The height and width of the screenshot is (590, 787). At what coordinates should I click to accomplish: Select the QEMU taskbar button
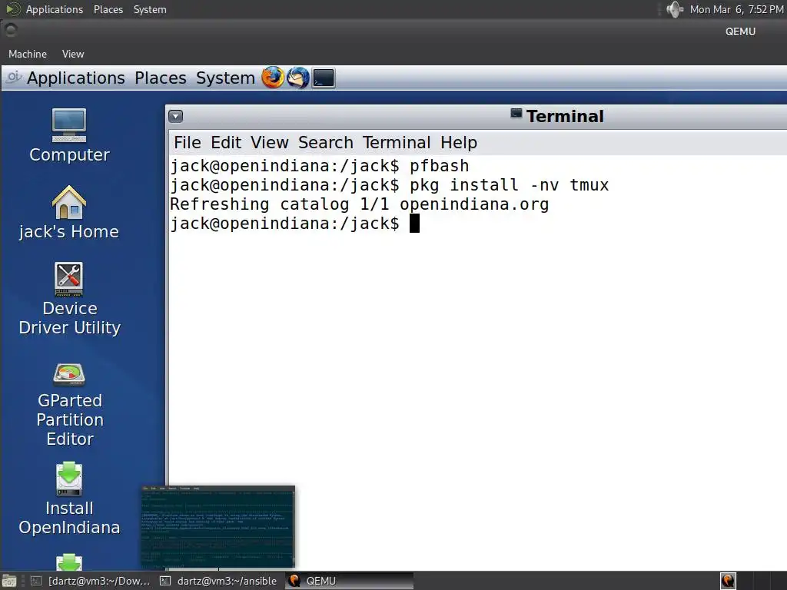point(350,581)
